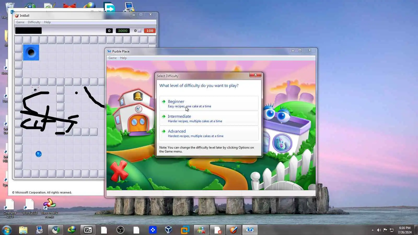Choose the Intermediate difficulty option

pos(209,118)
